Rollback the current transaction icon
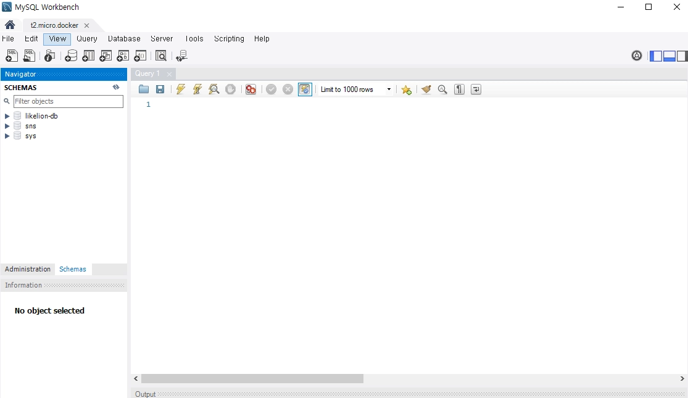 288,89
